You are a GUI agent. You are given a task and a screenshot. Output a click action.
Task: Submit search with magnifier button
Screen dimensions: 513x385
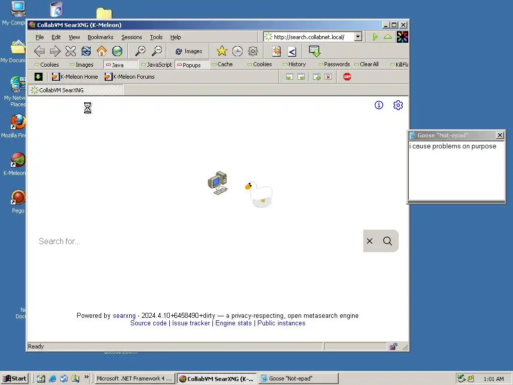pos(388,241)
